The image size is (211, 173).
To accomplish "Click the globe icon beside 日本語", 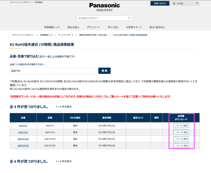I will pyautogui.click(x=174, y=4).
